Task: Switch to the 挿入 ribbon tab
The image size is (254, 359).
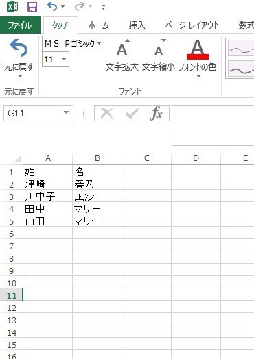Action: pyautogui.click(x=137, y=25)
